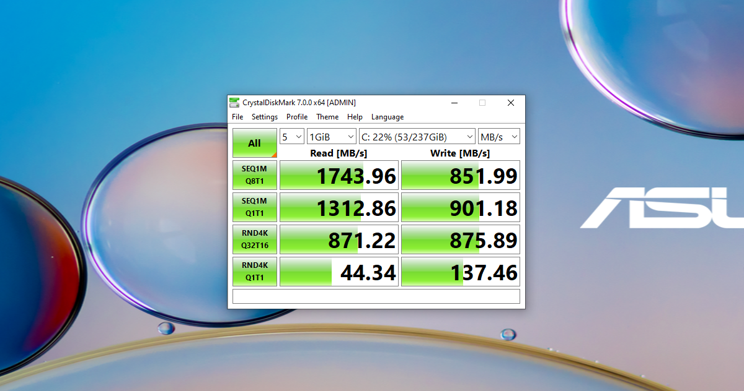Click the CrystalDiskMark title bar app icon

pyautogui.click(x=234, y=103)
